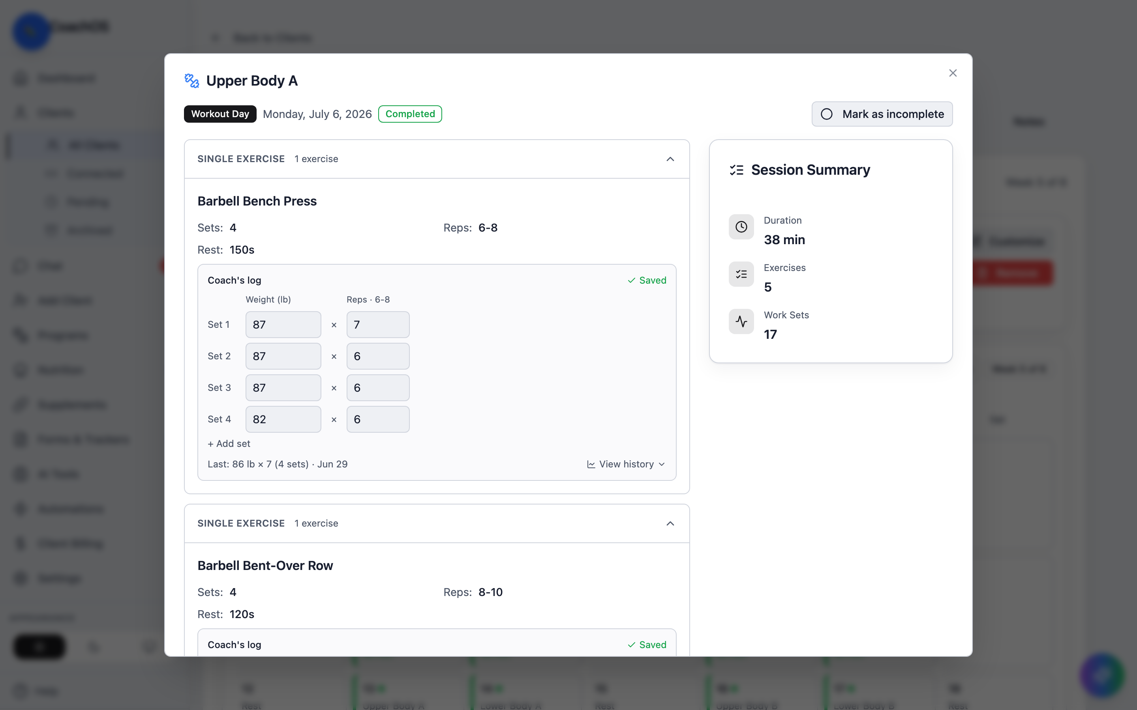
Task: Click the Set 1 weight field
Action: tap(283, 325)
